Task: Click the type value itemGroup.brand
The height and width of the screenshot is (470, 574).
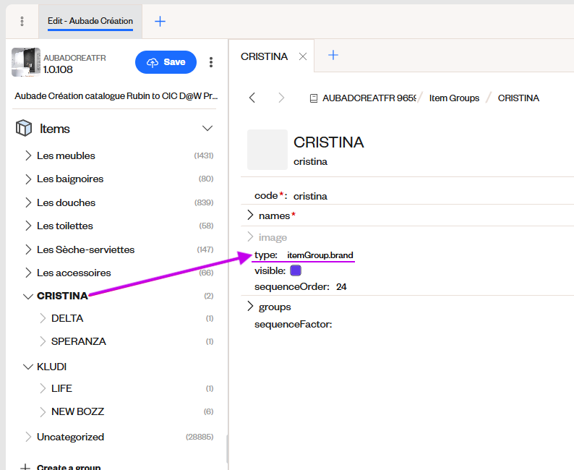Action: (x=320, y=255)
